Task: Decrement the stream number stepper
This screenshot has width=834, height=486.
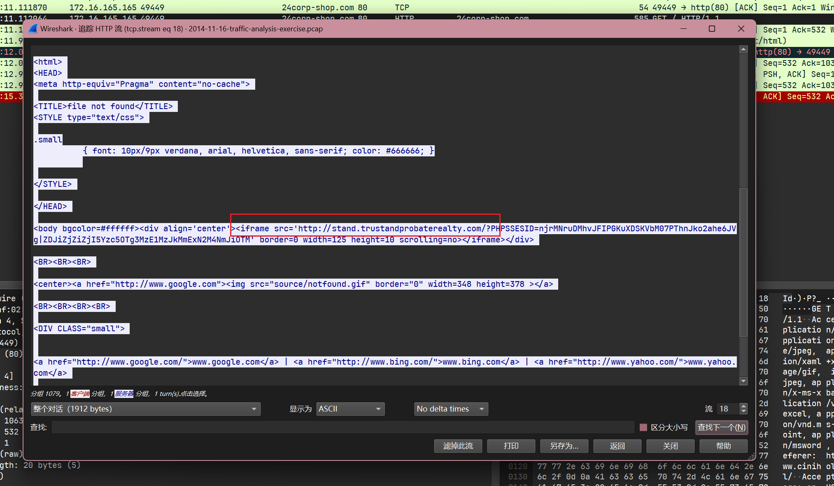Action: click(743, 411)
